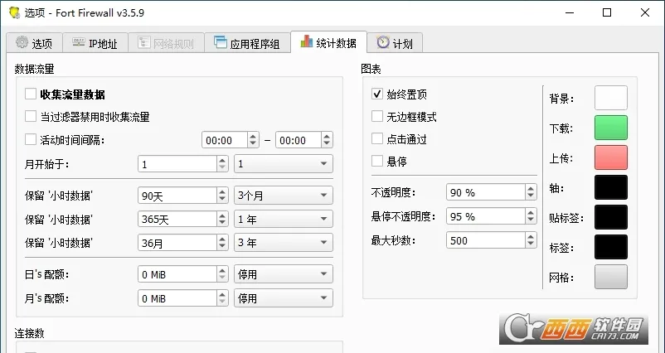The height and width of the screenshot is (353, 665).
Task: Increase the 90天 value with up arrow
Action: pos(223,191)
